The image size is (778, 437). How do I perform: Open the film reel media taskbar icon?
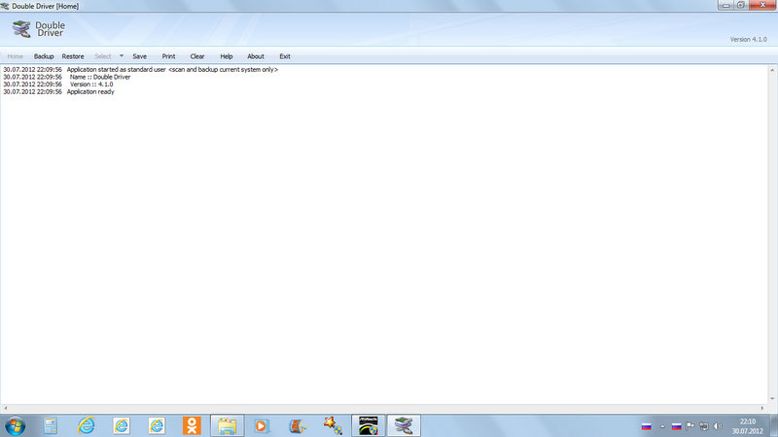tap(298, 425)
